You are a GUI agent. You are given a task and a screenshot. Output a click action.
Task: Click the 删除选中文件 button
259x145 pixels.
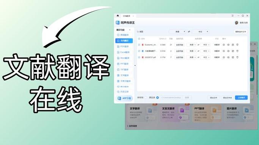click(x=241, y=32)
